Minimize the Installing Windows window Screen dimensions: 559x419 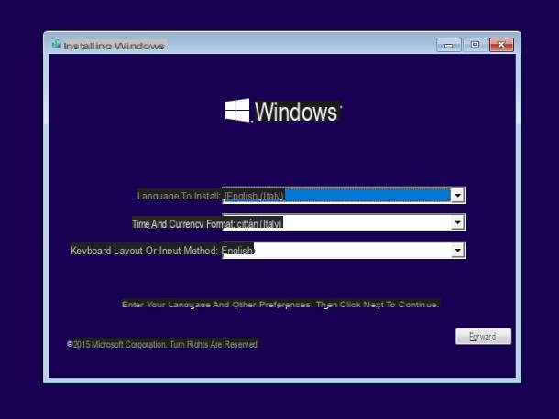448,45
